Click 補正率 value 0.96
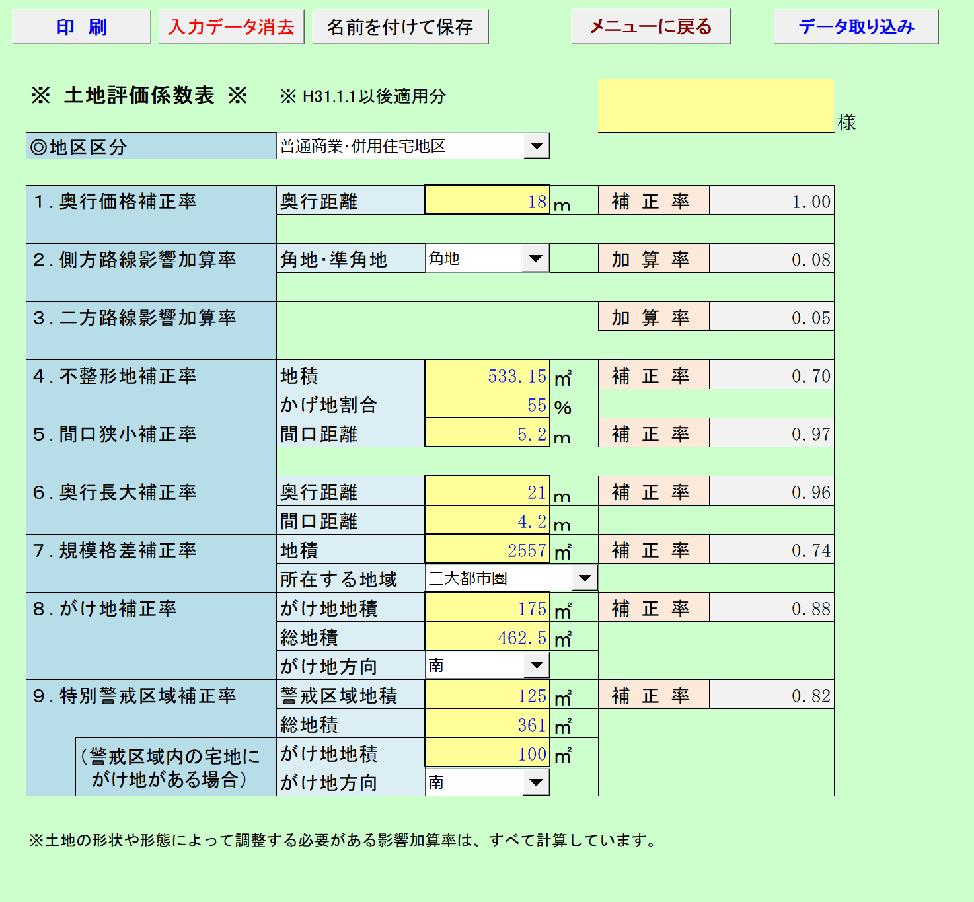The width and height of the screenshot is (974, 902). click(x=771, y=491)
